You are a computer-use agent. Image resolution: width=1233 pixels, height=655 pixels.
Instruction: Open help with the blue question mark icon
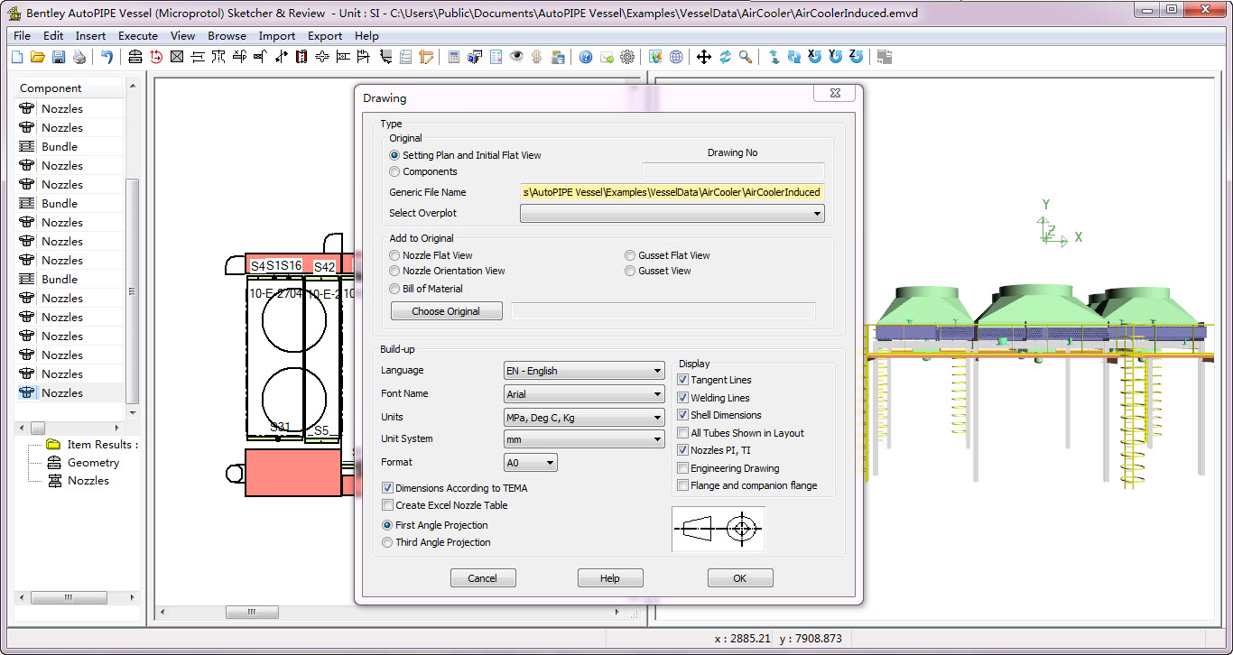pos(586,57)
